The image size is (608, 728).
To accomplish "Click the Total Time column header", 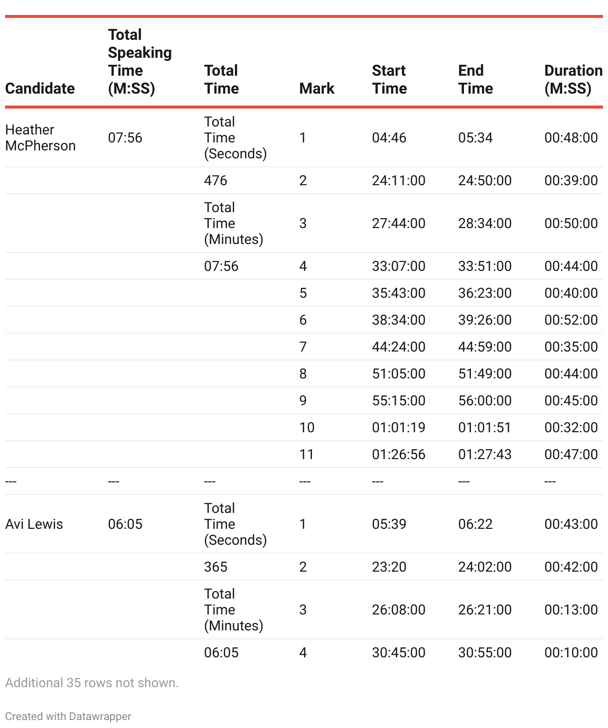I will point(221,79).
